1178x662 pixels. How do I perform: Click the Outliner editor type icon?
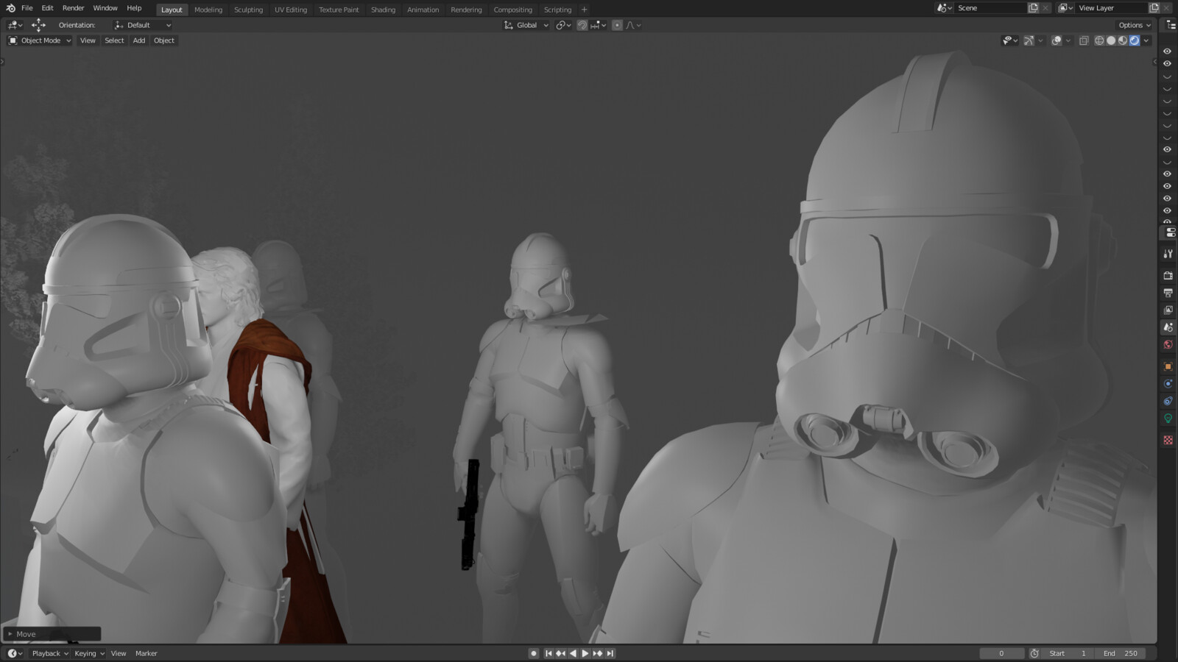1171,25
